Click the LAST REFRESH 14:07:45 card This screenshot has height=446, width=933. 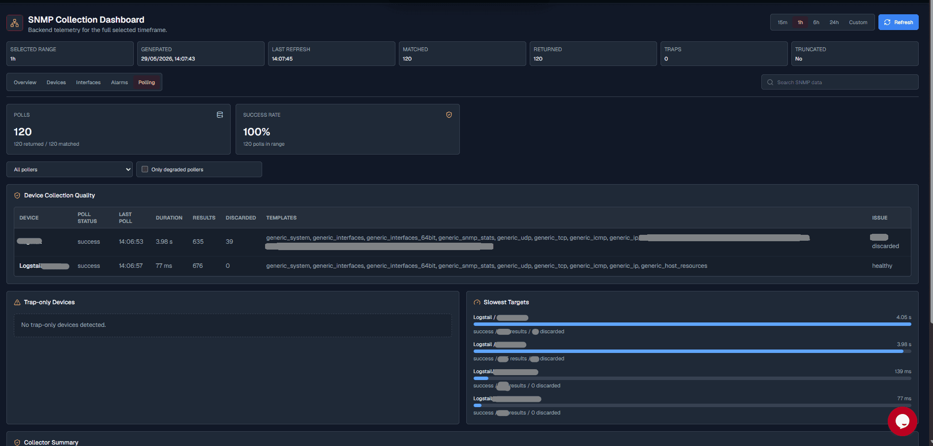coord(331,54)
